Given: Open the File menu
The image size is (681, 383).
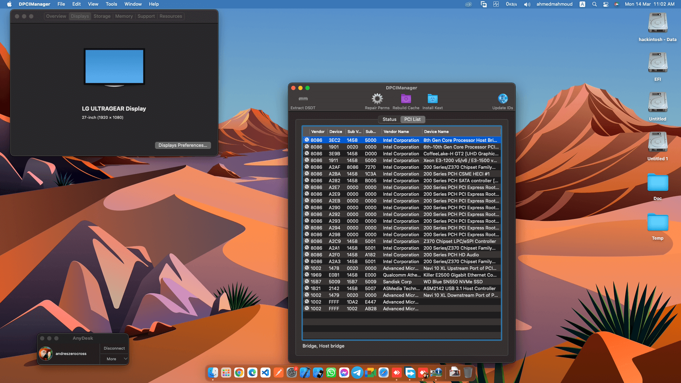Looking at the screenshot, I should 61,4.
